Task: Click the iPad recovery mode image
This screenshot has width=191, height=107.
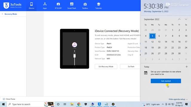Action: [x=74, y=49]
